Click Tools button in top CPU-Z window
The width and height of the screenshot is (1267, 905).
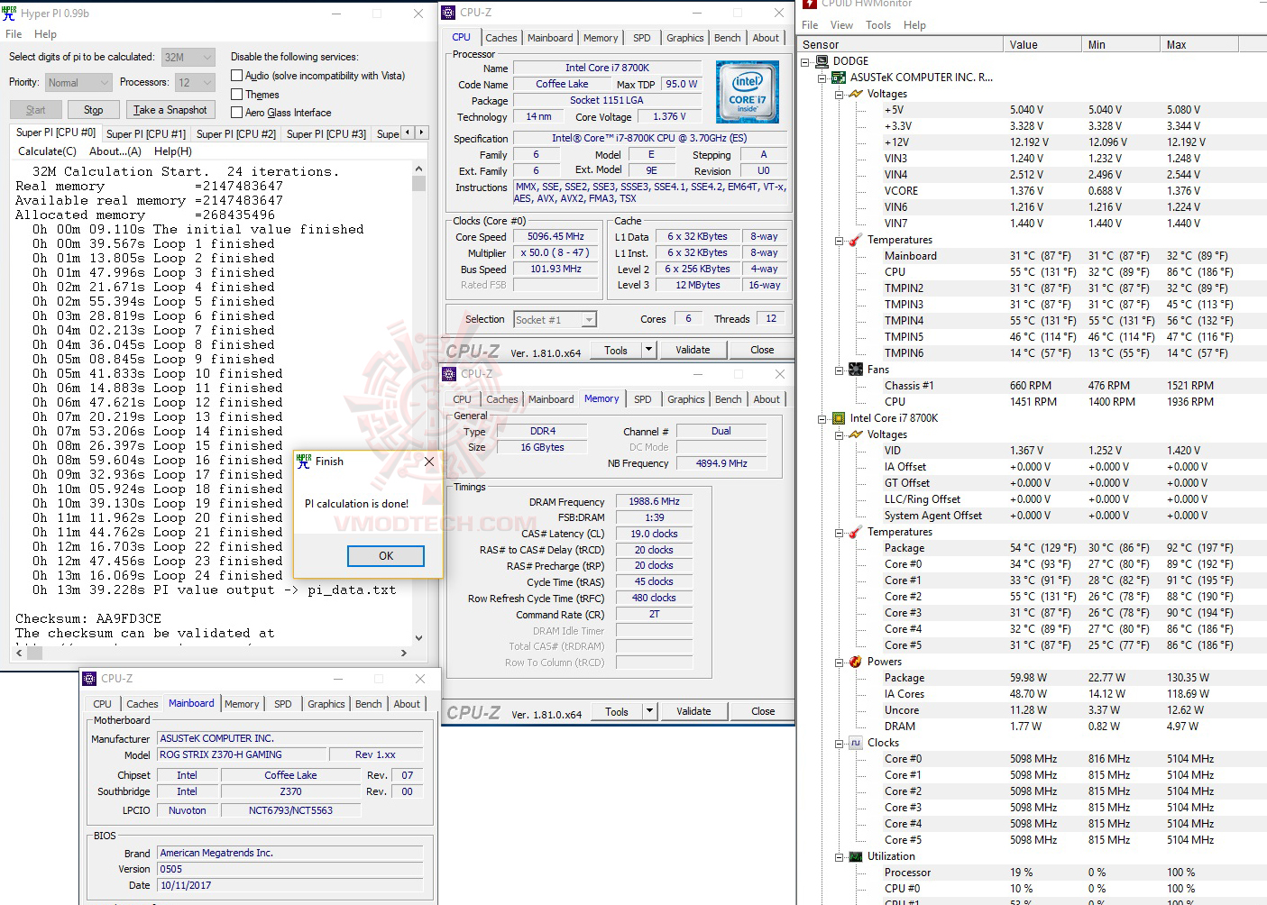616,350
